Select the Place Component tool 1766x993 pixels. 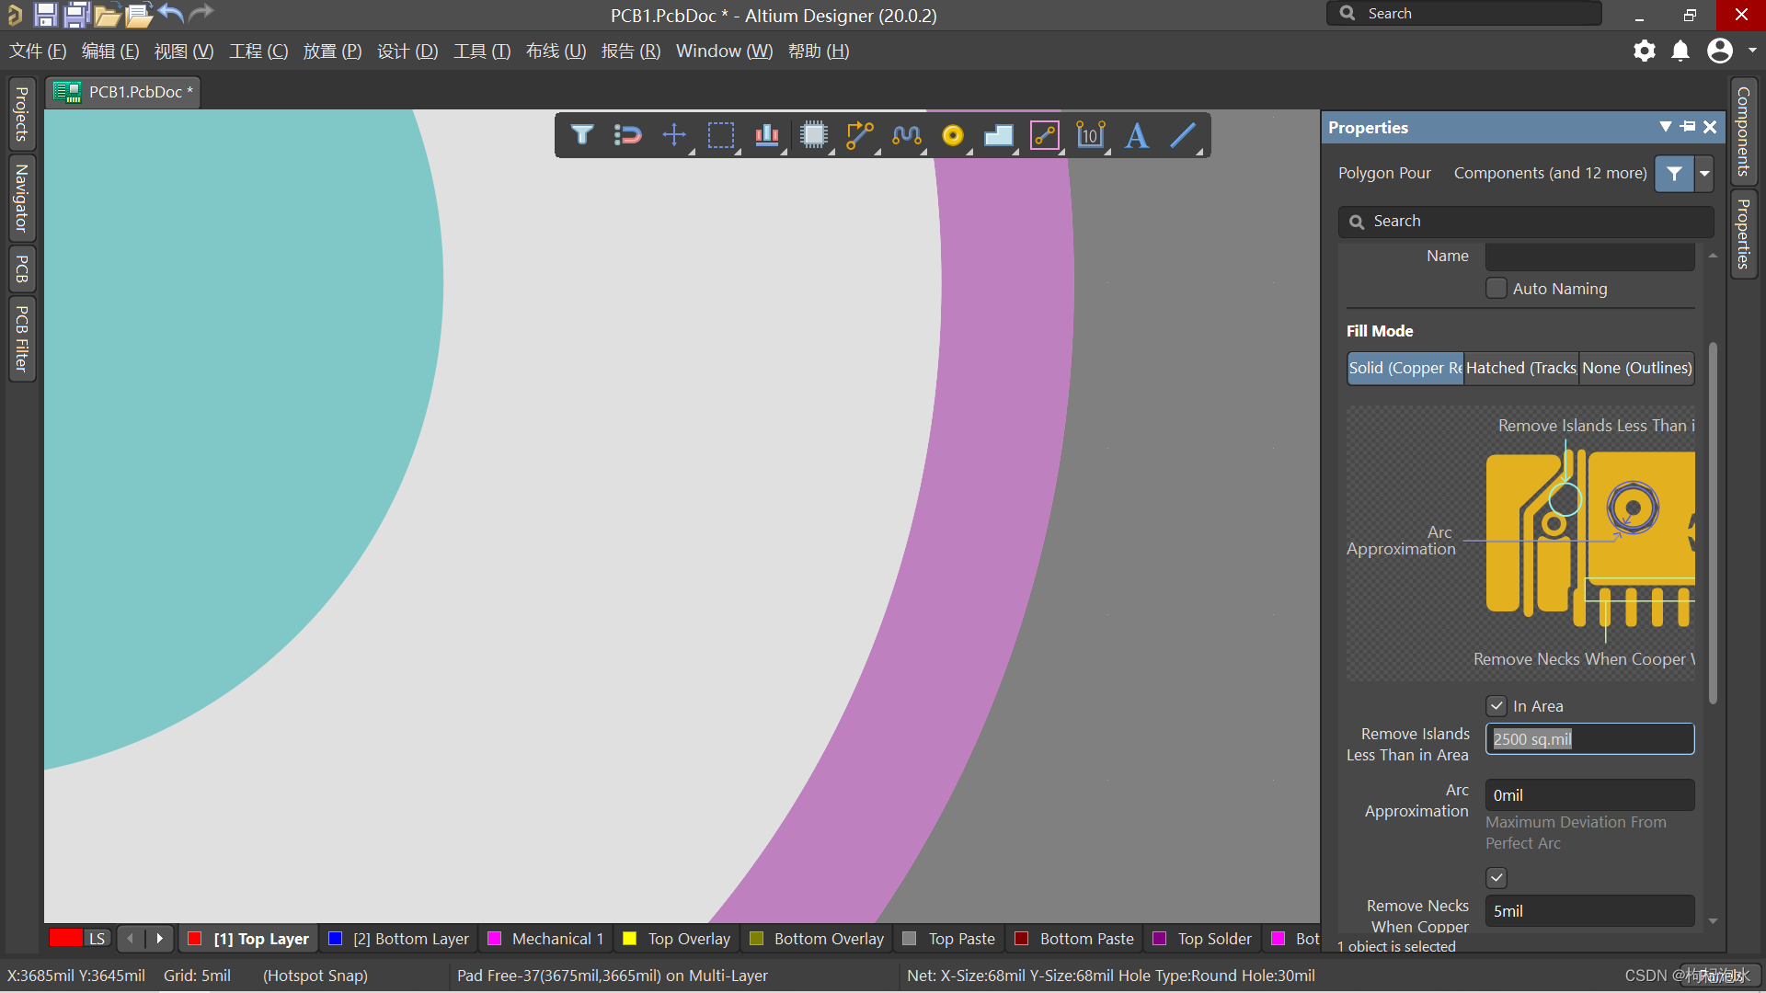click(815, 134)
